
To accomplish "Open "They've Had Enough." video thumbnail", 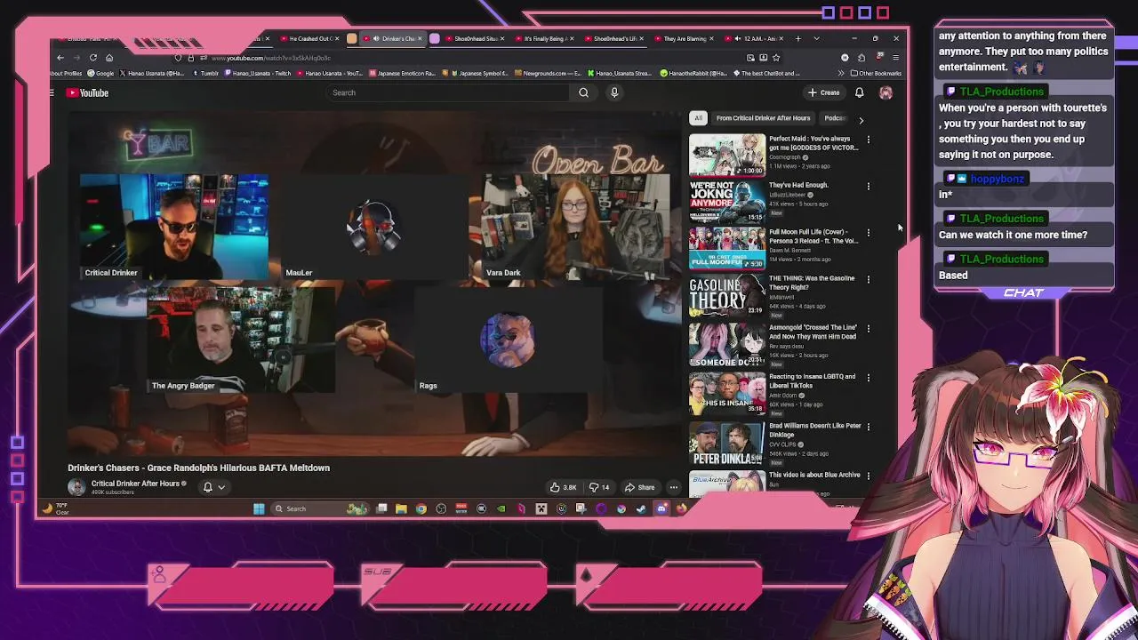I will pyautogui.click(x=727, y=201).
